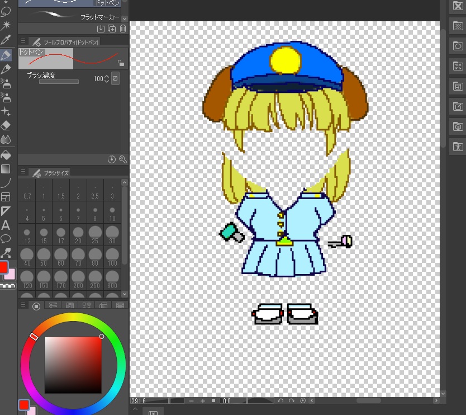466x415 pixels.
Task: Click inside the saturation square of color wheel
Action: click(x=73, y=365)
